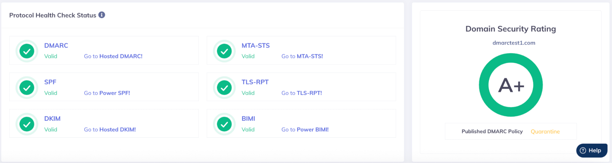
Task: Click the Quarantine policy value
Action: [x=545, y=132]
